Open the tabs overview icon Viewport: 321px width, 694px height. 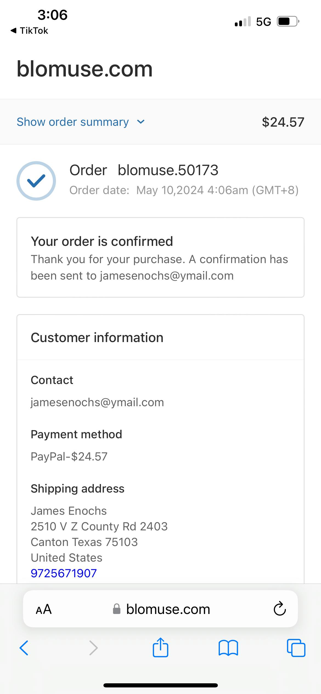coord(296,648)
